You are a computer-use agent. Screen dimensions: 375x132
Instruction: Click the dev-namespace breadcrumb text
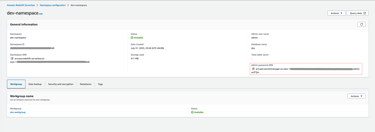tap(79, 5)
